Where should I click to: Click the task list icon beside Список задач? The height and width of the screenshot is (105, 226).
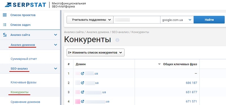click(5, 25)
